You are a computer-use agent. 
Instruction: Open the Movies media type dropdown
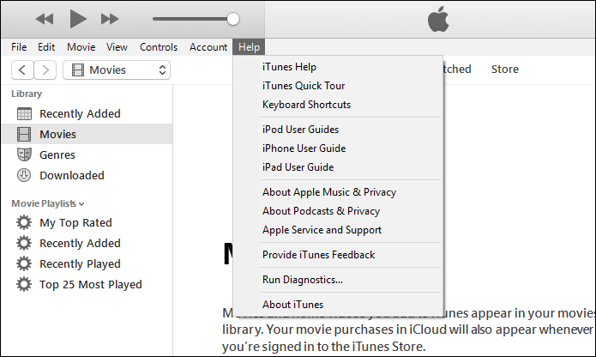[117, 70]
